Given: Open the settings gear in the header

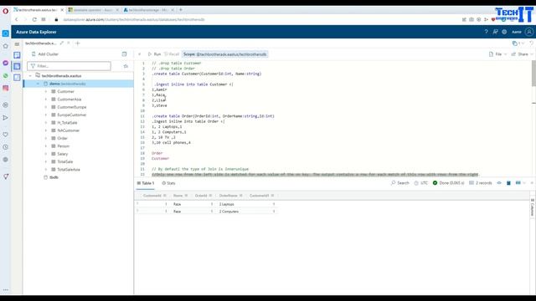Looking at the screenshot, I should pyautogui.click(x=504, y=32).
